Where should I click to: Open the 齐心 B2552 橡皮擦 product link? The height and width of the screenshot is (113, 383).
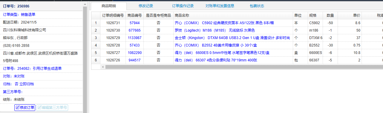point(216,45)
